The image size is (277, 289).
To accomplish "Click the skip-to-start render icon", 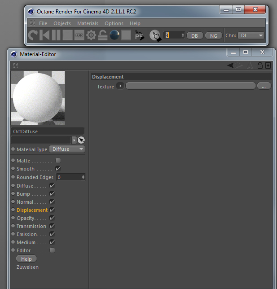I will tap(44, 35).
